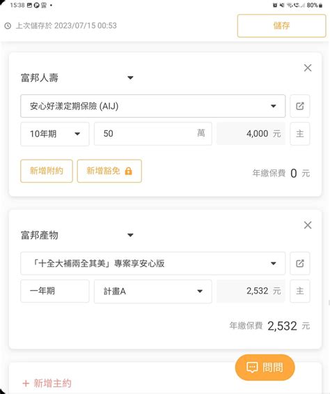The width and height of the screenshot is (330, 394).
Task: Click the 主 badge beside 2,532 元
Action: click(300, 291)
